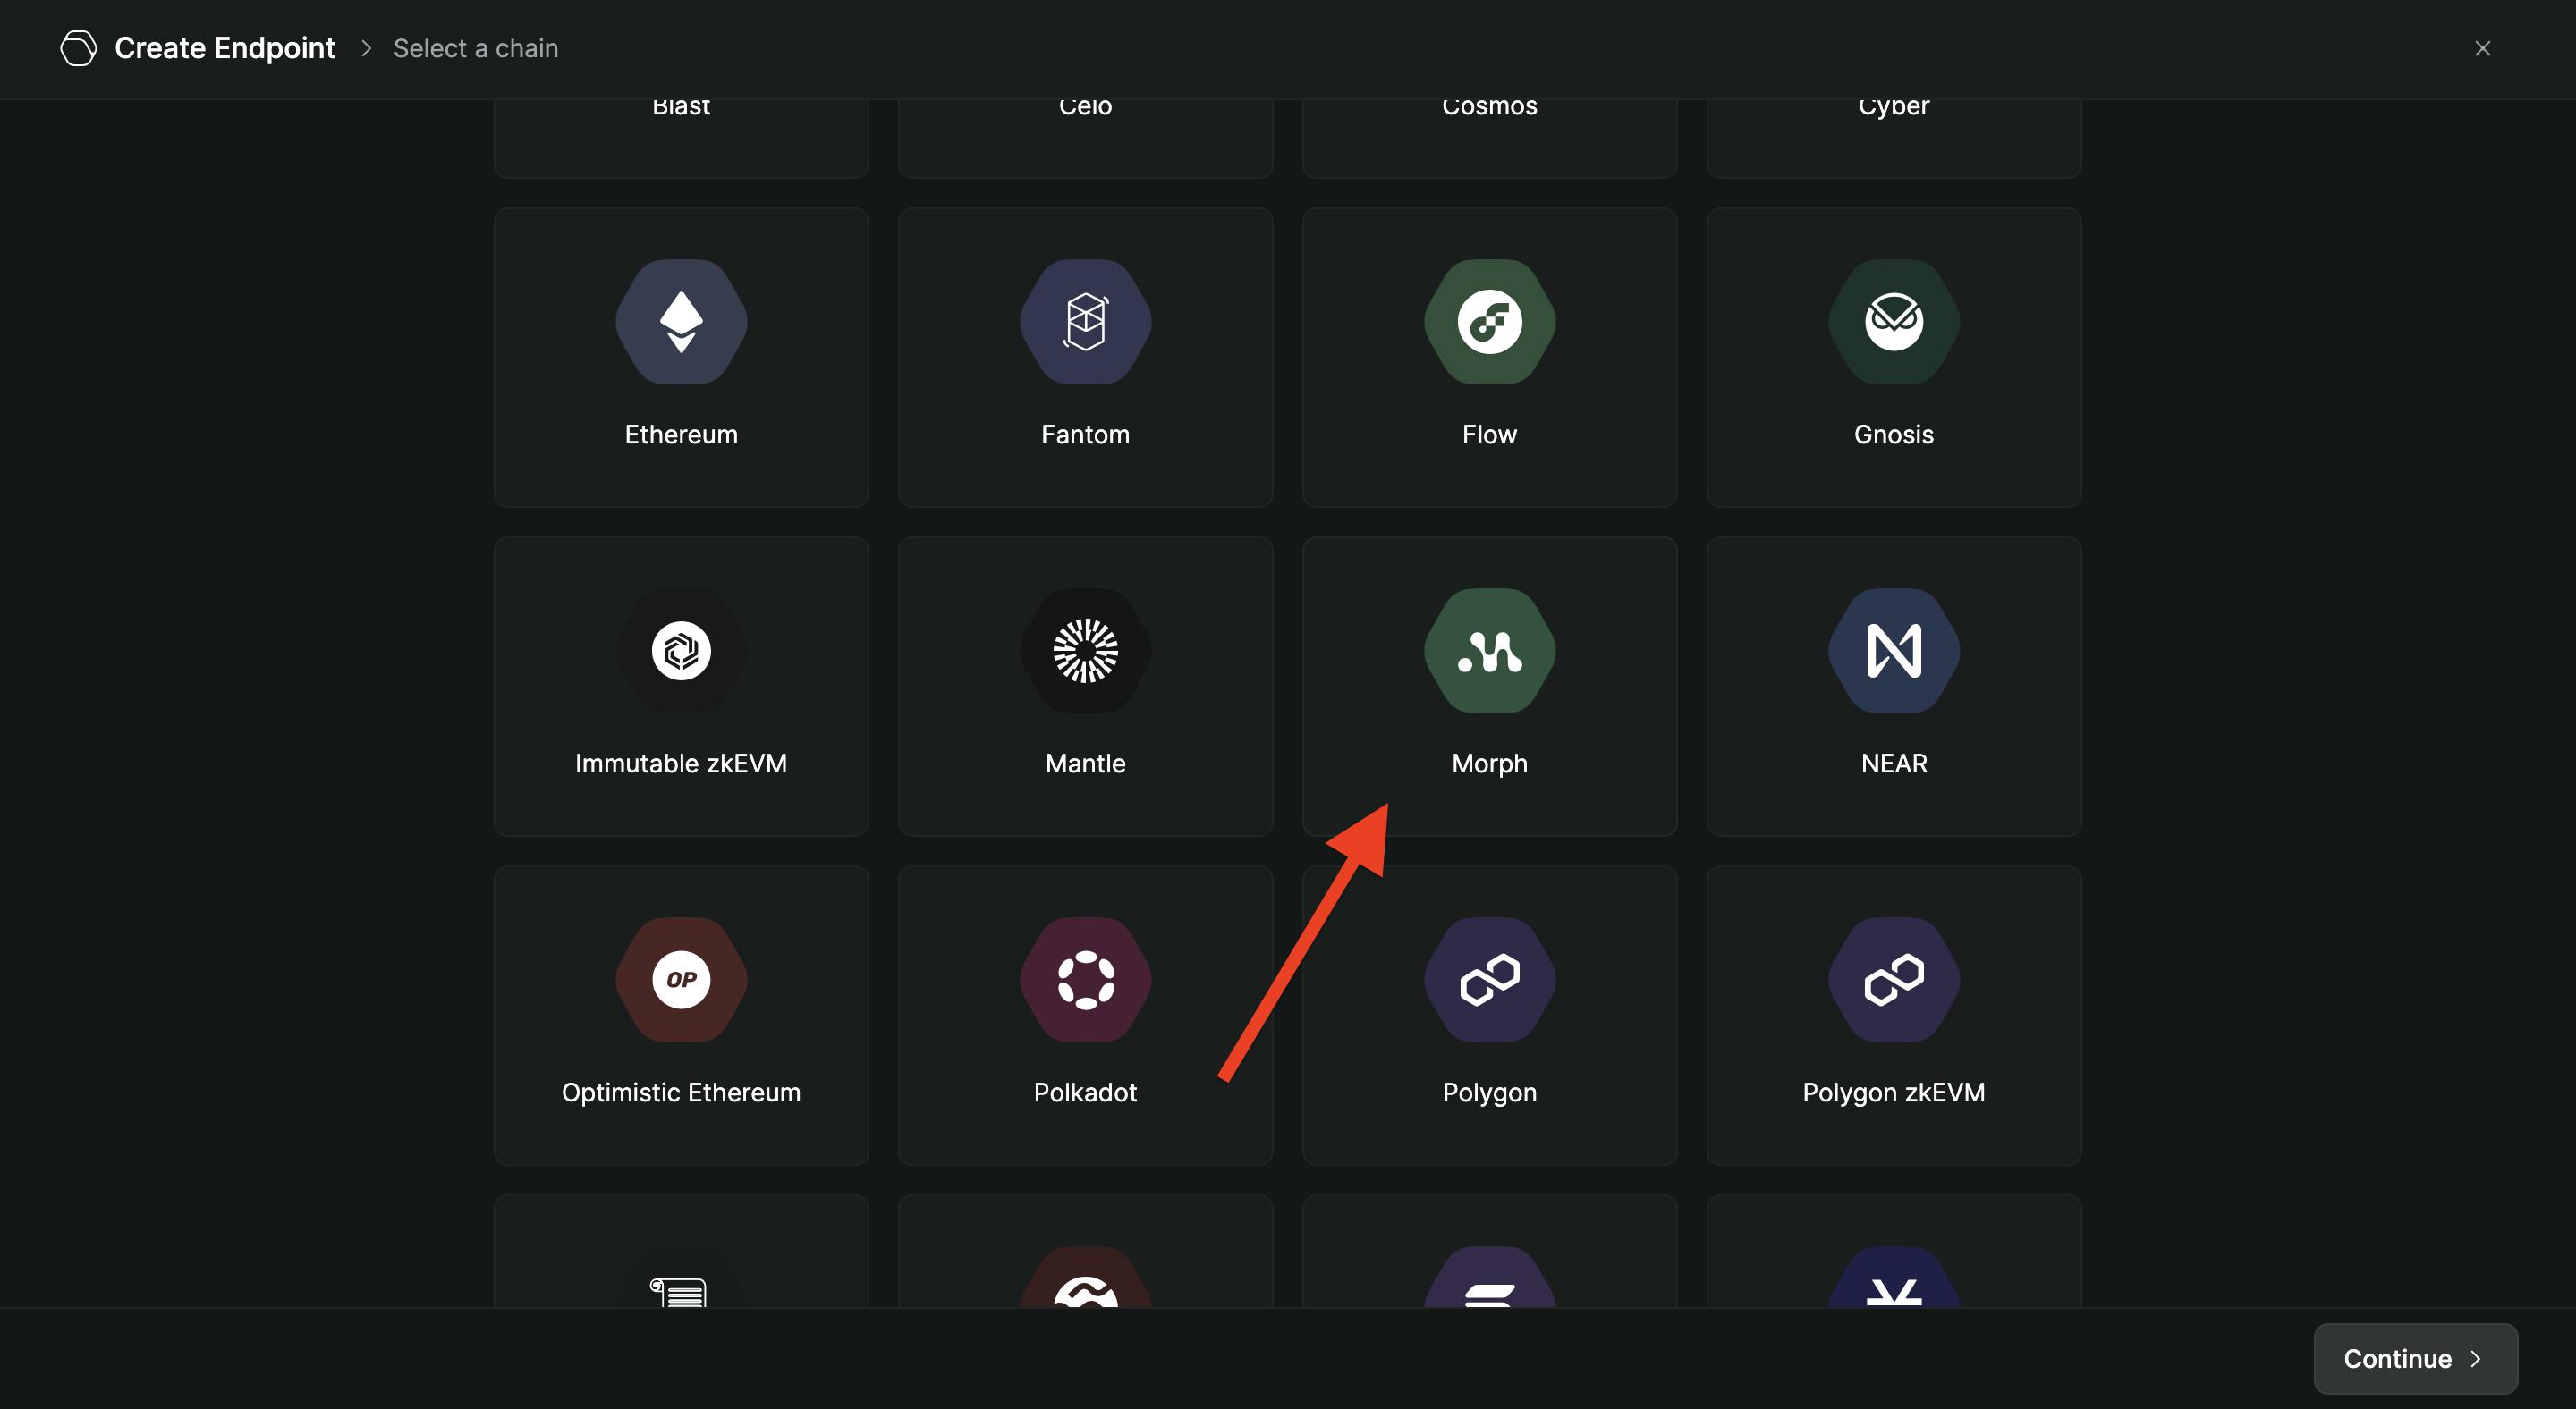Click the 'Optimistic Ethereum' label text

(681, 1093)
